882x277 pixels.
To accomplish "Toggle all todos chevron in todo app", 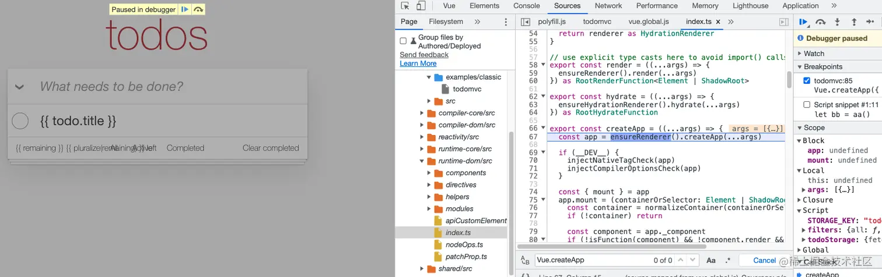I will point(19,87).
